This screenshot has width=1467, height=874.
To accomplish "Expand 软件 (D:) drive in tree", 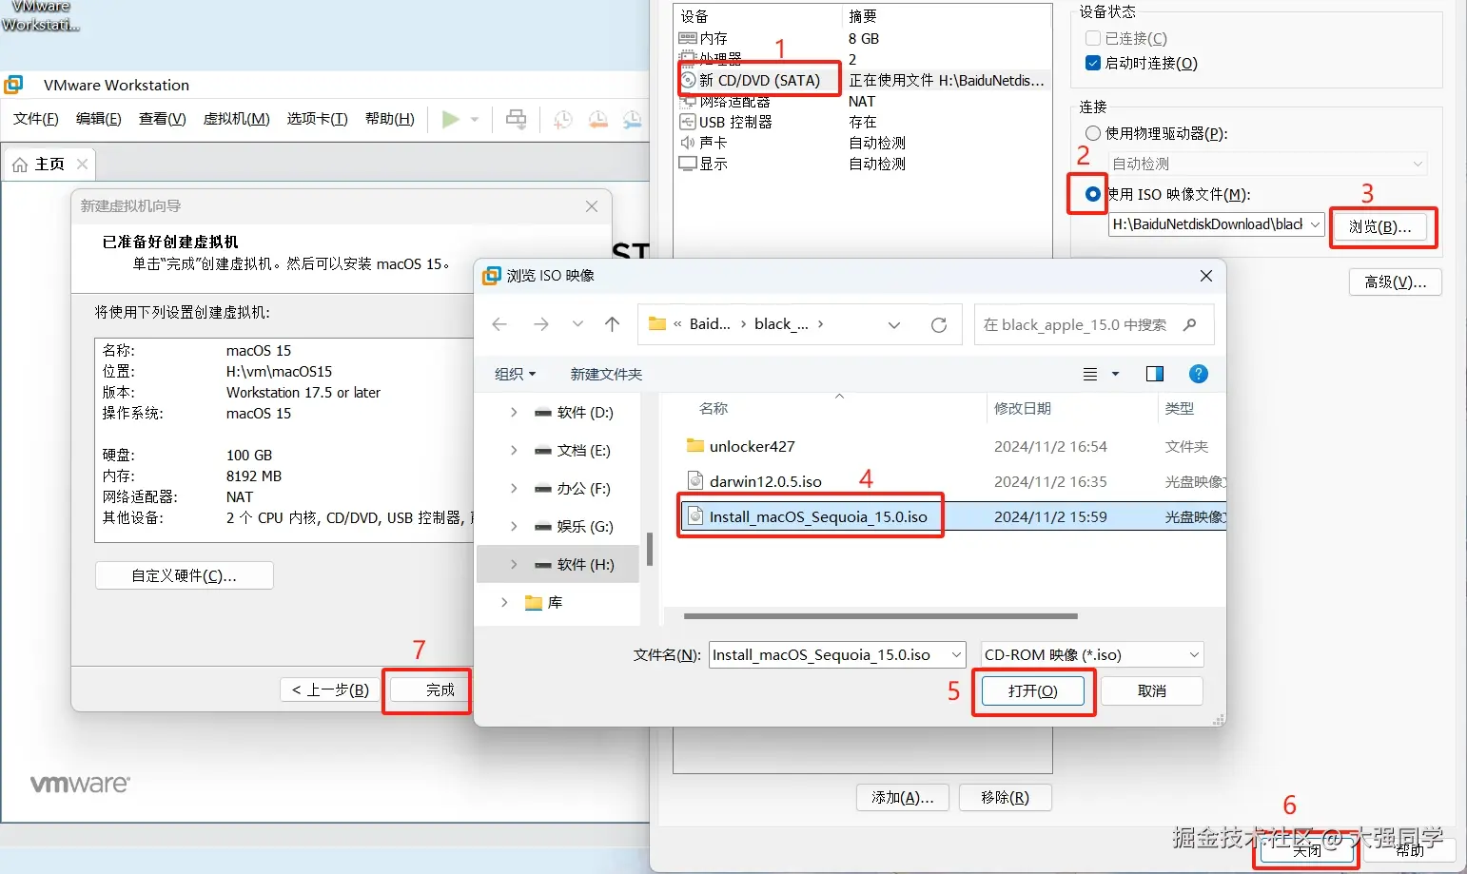I will 514,412.
